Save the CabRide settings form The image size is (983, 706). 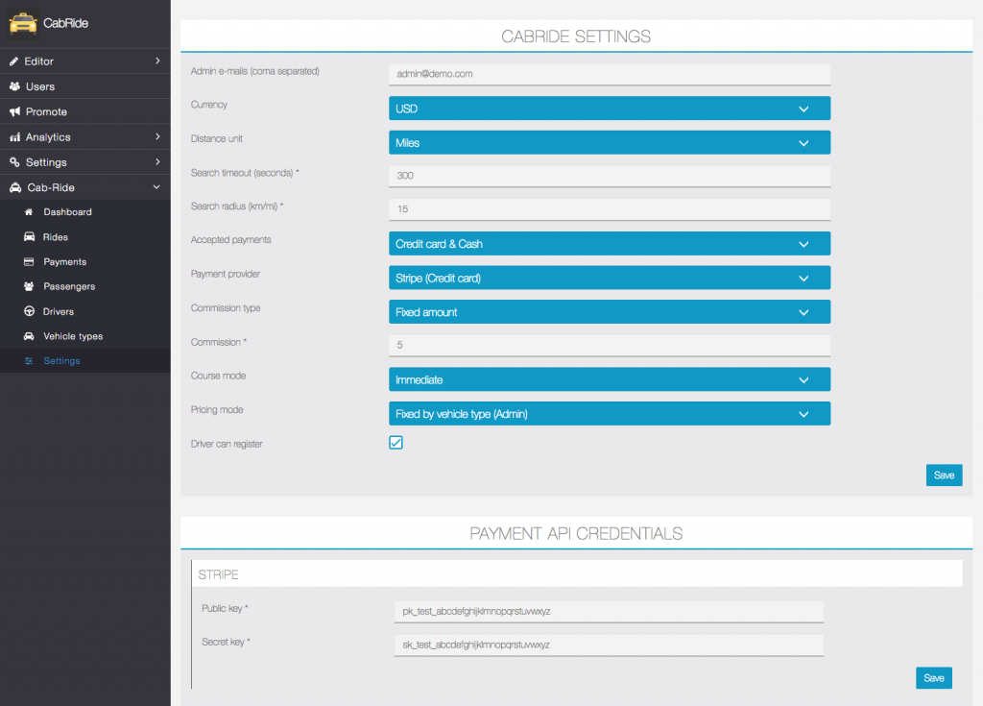click(x=944, y=475)
